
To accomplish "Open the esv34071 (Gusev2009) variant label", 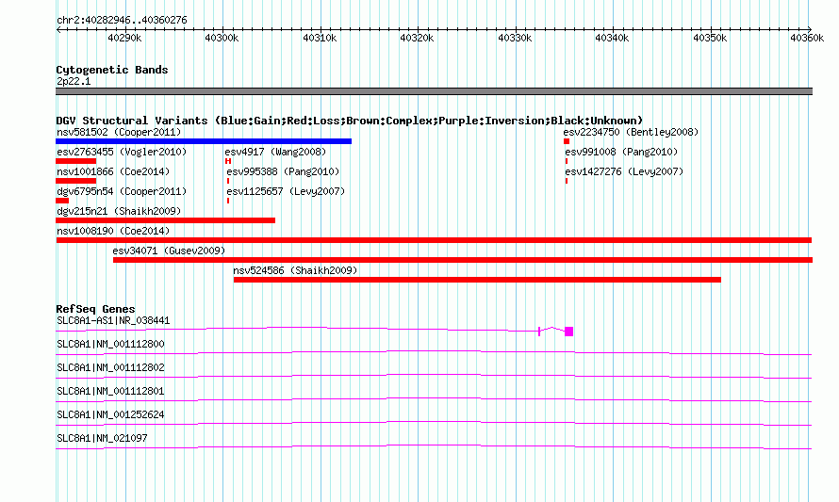I will 169,251.
